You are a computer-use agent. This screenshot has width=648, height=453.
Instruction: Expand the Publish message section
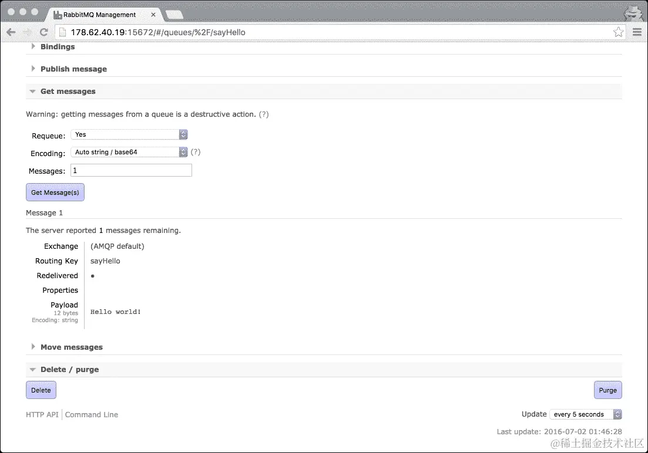pyautogui.click(x=73, y=69)
